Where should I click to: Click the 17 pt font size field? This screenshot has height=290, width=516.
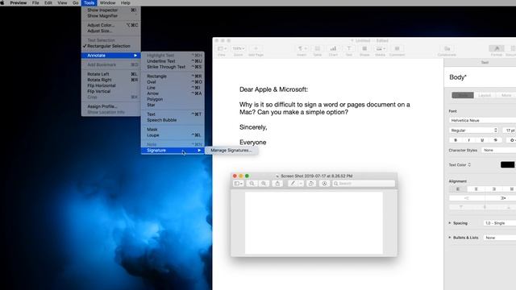click(x=509, y=130)
